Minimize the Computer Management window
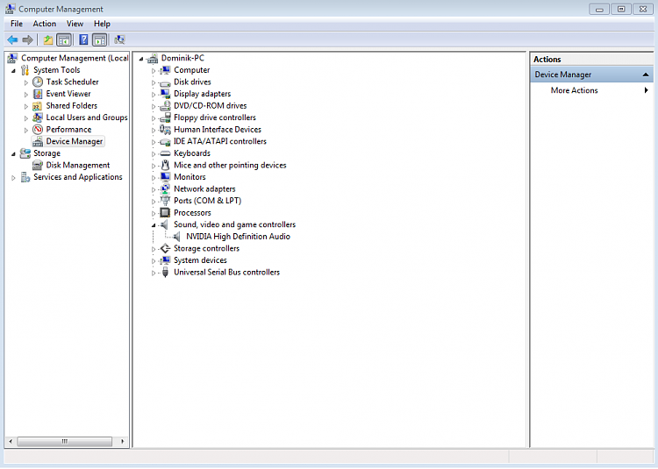Screen dimensions: 658x469 coord(599,9)
